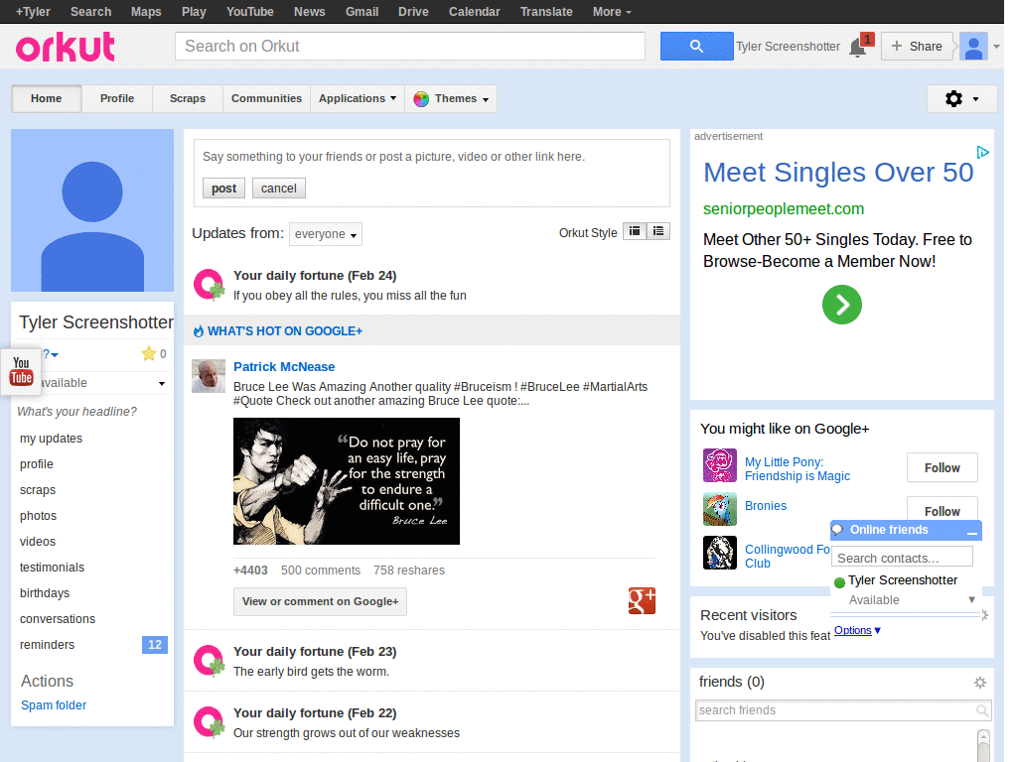Viewport: 1017px width, 762px height.
Task: Click the blue search magnifier button
Action: [696, 46]
